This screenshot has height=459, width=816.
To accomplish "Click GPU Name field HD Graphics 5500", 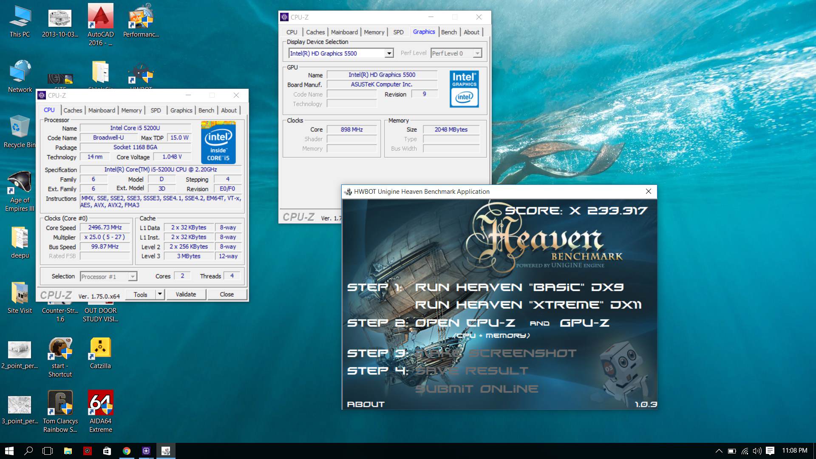I will pos(382,75).
